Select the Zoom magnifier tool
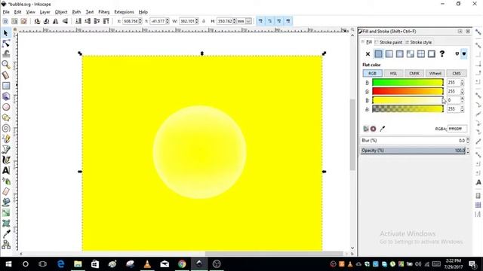Image resolution: width=483 pixels, height=271 pixels. click(6, 65)
